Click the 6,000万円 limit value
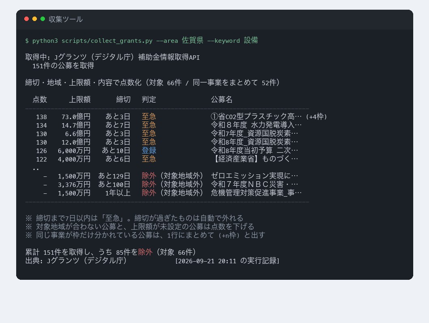The height and width of the screenshot is (323, 429). [x=74, y=151]
